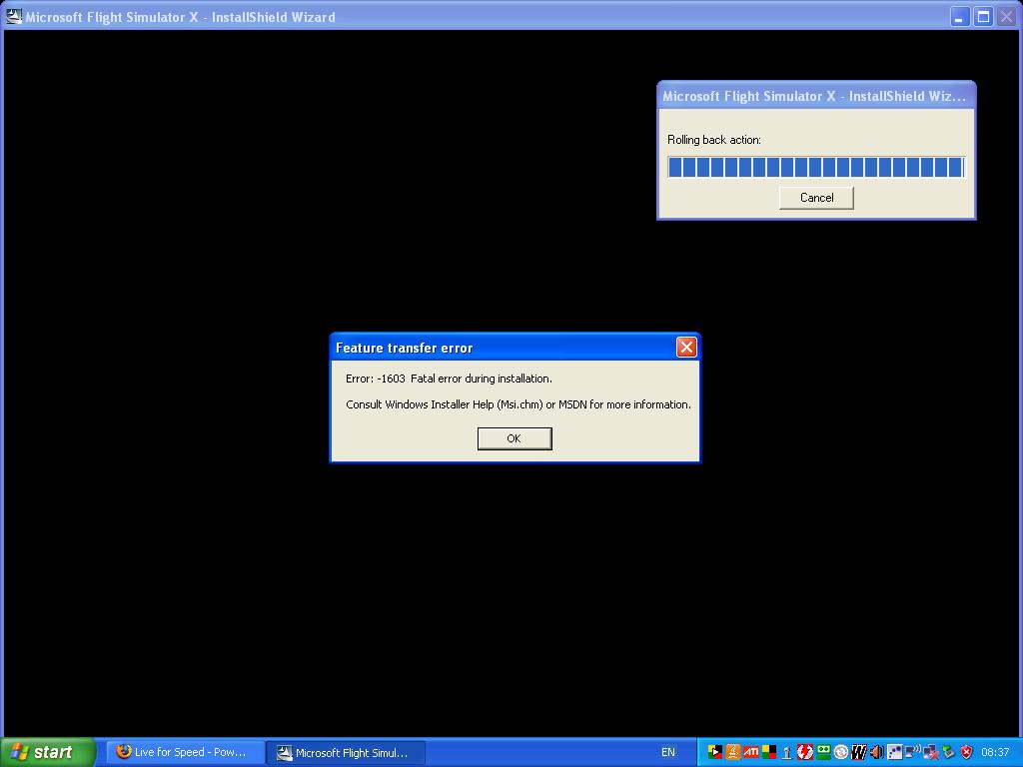Viewport: 1023px width, 767px height.
Task: Click the first multicolor play-arrow tray icon
Action: (x=715, y=752)
